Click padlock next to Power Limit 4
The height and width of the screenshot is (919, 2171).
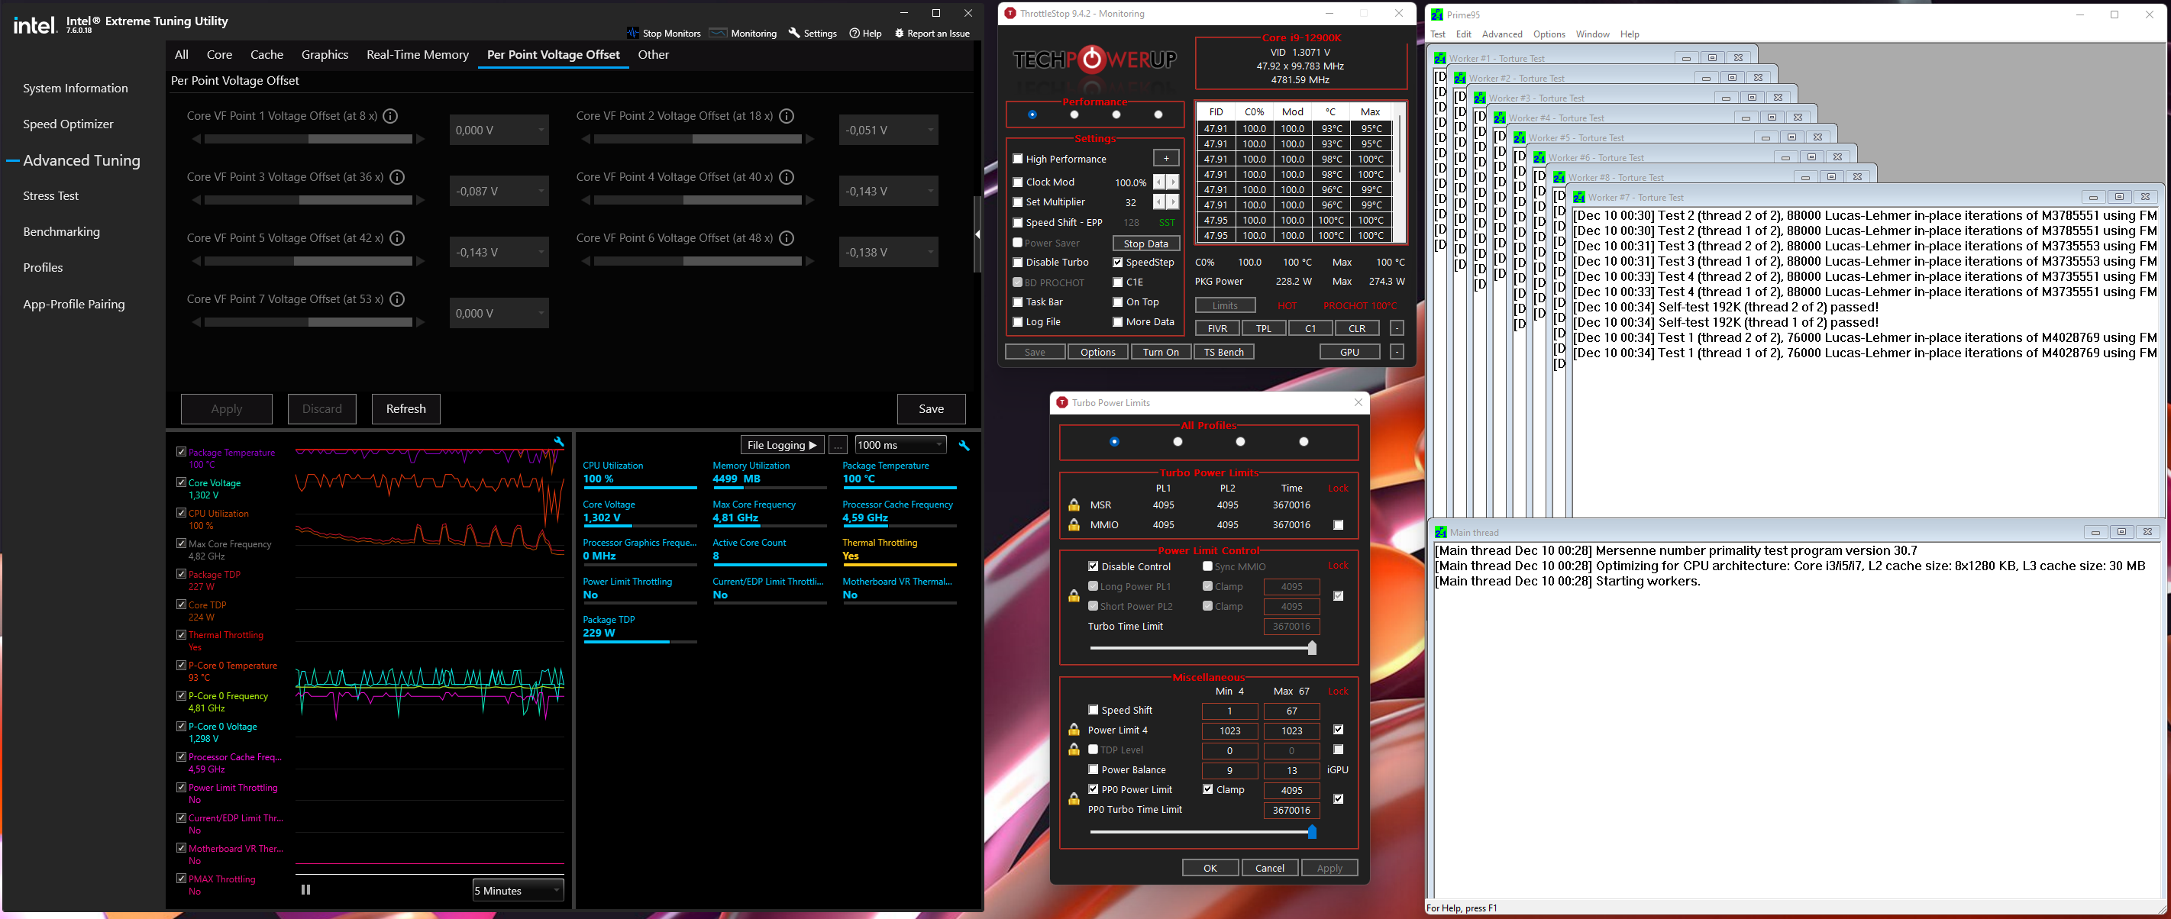click(1074, 730)
